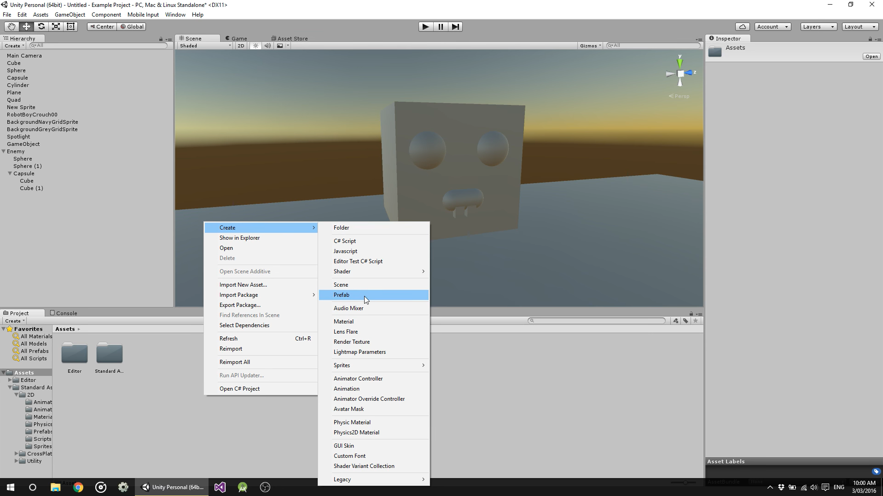Screen dimensions: 883x496
Task: Collapse Capsule child under Enemy
Action: tap(10, 173)
